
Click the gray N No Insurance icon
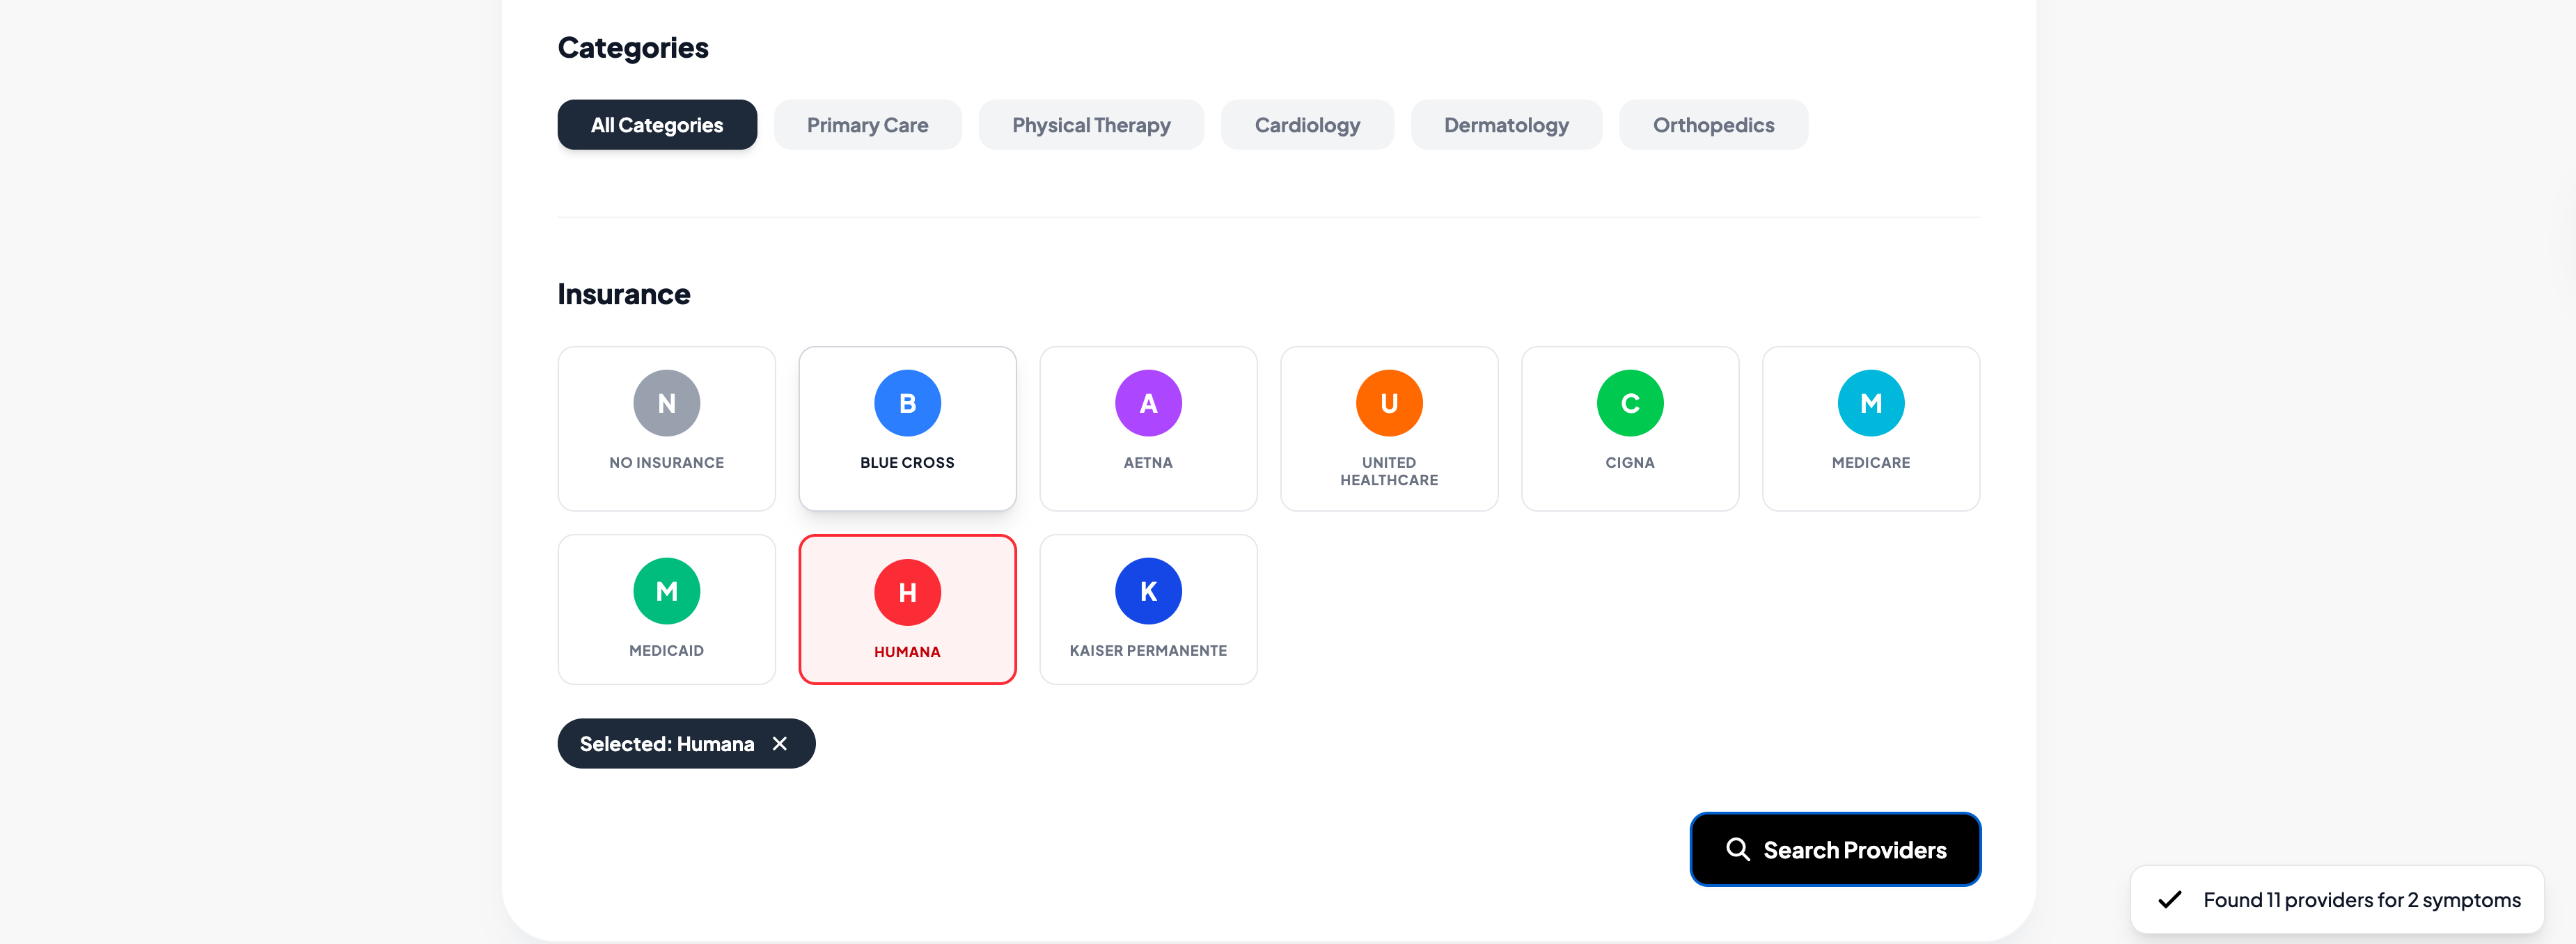666,403
